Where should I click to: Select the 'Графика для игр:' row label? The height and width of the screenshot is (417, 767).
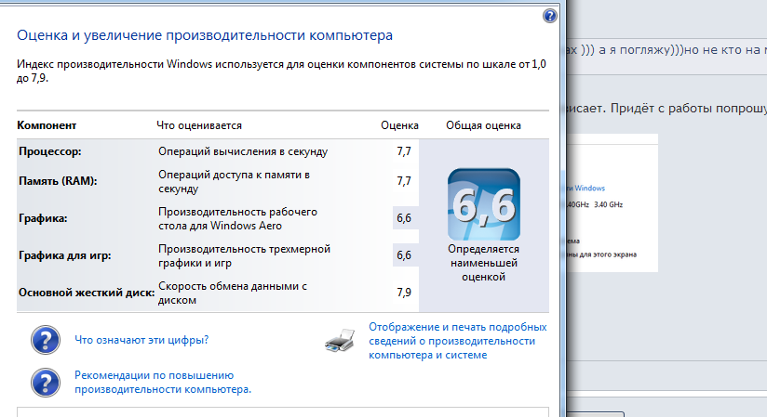[64, 255]
